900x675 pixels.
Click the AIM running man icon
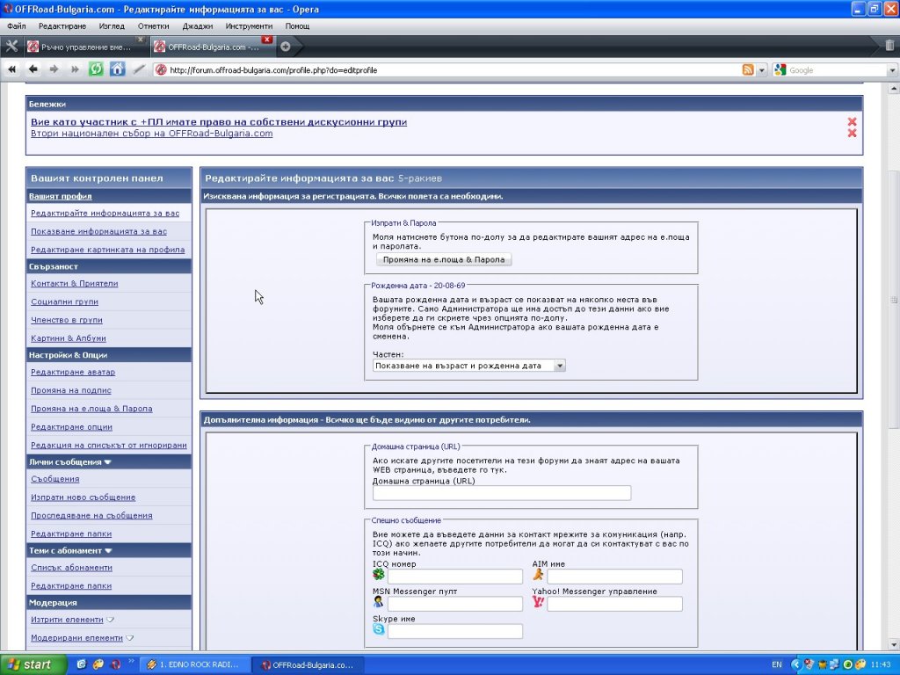538,575
